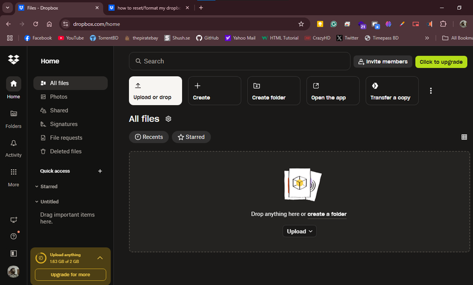
Task: Open the Activity bell icon
Action: pos(14,143)
